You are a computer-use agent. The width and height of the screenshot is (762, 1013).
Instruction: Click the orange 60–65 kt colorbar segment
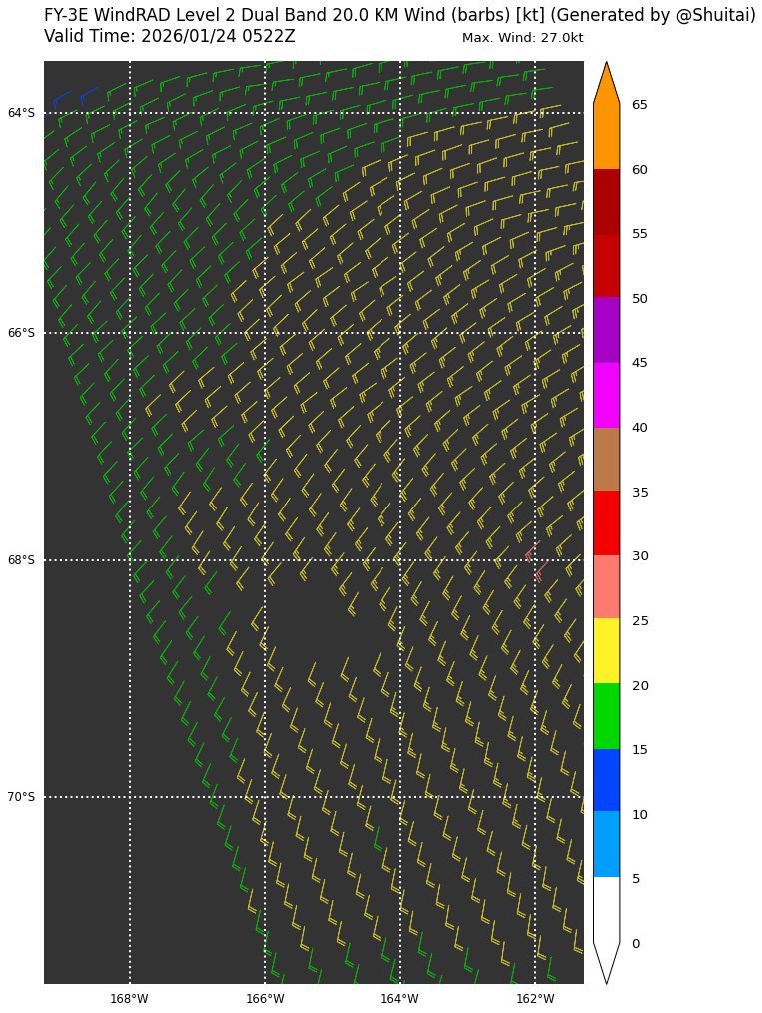click(x=606, y=137)
